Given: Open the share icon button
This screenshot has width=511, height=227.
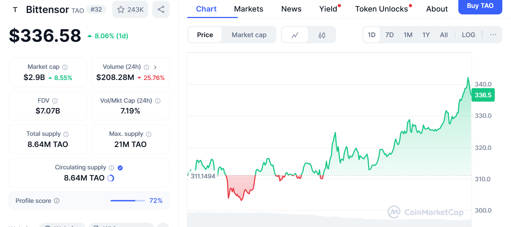Looking at the screenshot, I should tap(161, 9).
